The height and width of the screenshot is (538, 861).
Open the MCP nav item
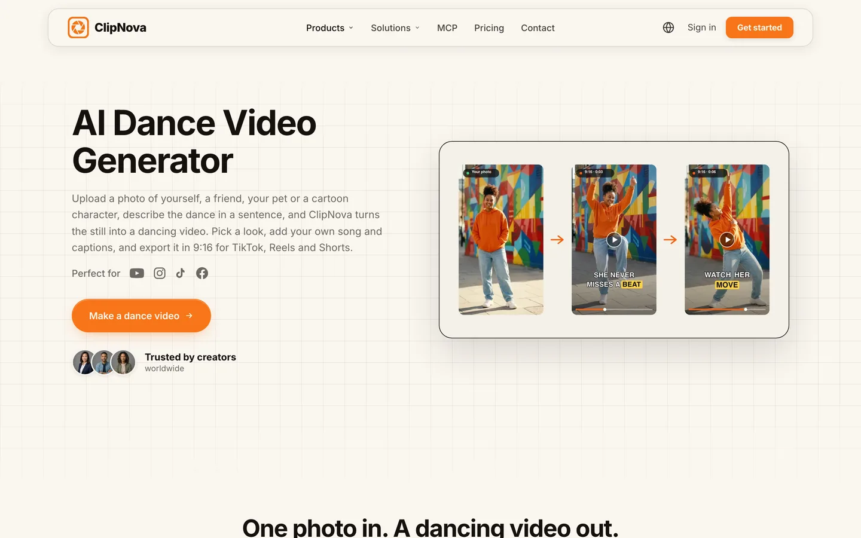[x=447, y=28]
